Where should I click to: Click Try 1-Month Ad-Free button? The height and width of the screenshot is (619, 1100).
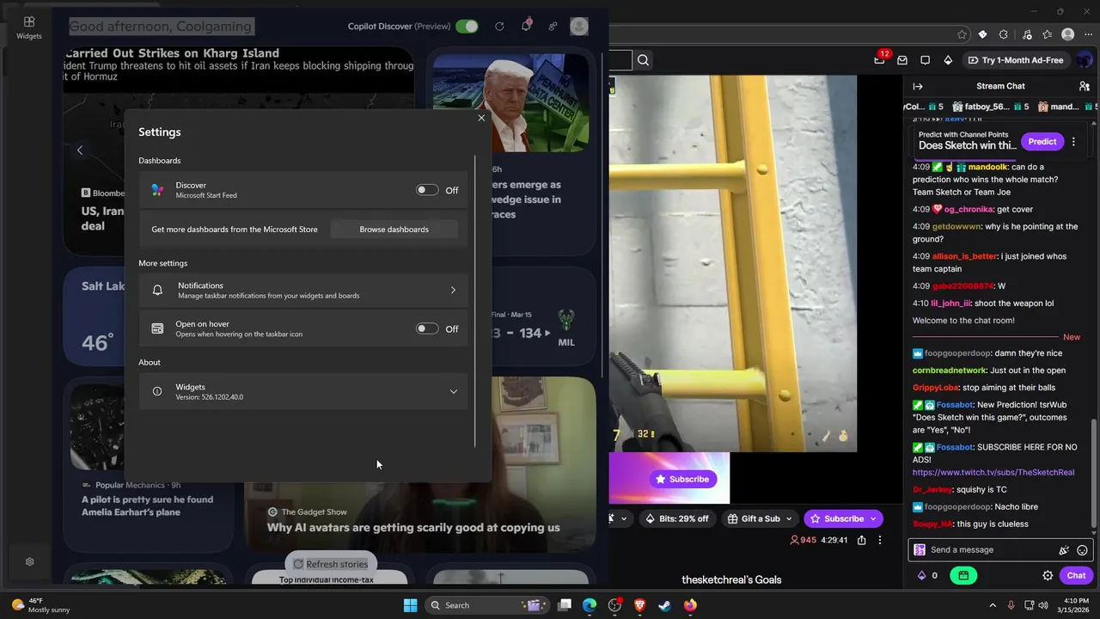(x=1015, y=60)
